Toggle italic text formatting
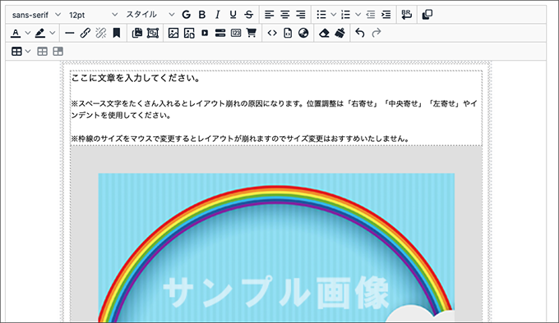Viewport: 559px width, 323px height. [218, 15]
